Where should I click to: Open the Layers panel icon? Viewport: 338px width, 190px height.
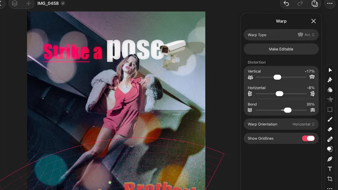(15, 4)
